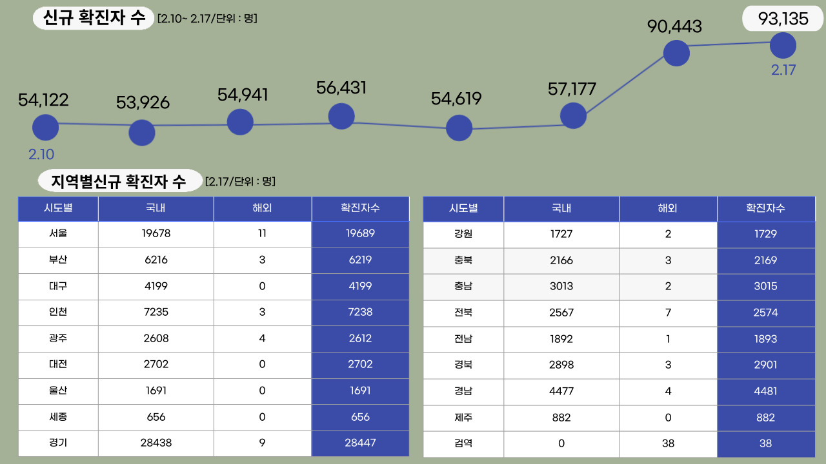
Task: Click the 시도별 header of the right table
Action: point(463,208)
